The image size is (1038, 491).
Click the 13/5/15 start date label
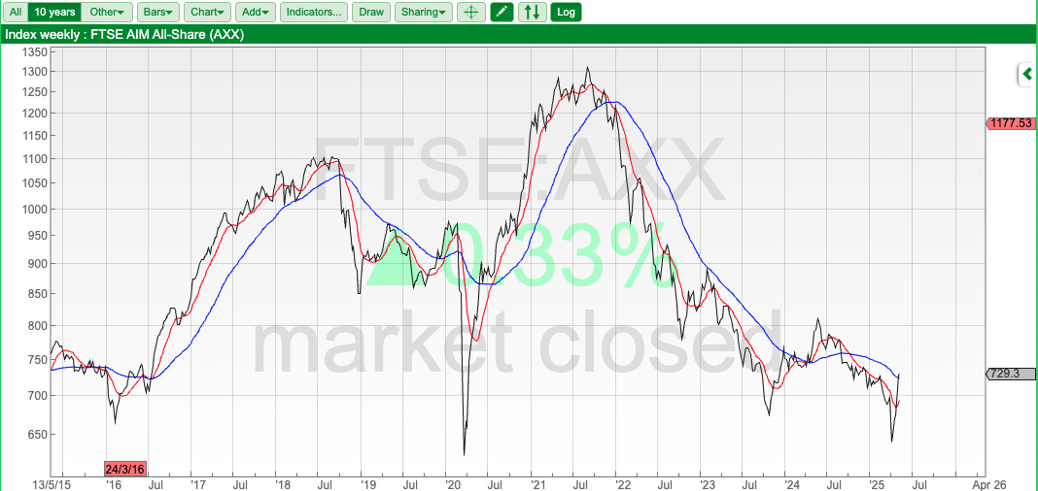(51, 483)
